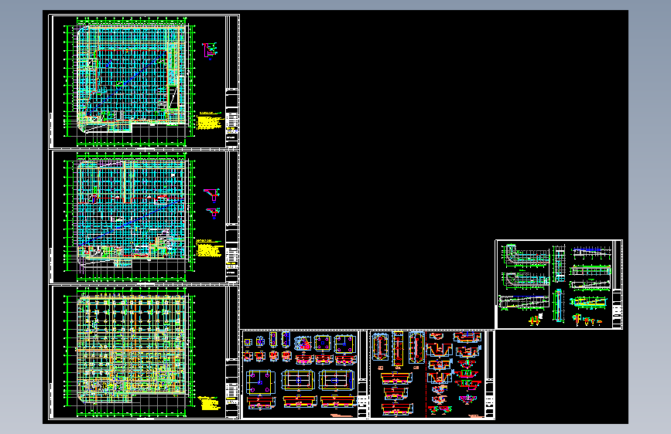
Task: Click the yellow notes block in top plan
Action: point(210,121)
